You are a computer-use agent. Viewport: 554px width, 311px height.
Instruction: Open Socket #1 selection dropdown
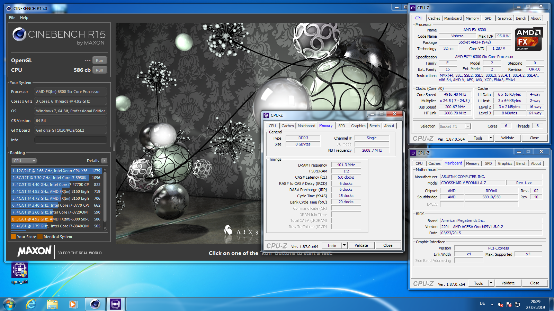(455, 126)
